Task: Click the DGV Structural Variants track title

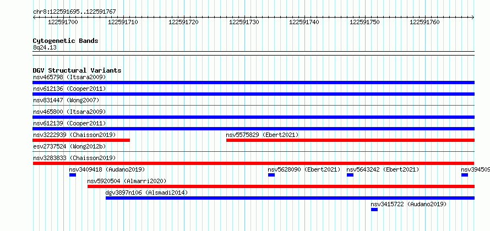Action: coord(77,70)
